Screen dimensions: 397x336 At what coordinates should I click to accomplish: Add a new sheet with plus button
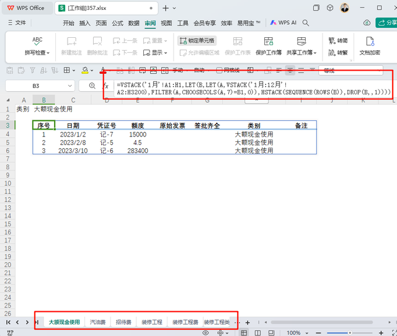(x=248, y=322)
